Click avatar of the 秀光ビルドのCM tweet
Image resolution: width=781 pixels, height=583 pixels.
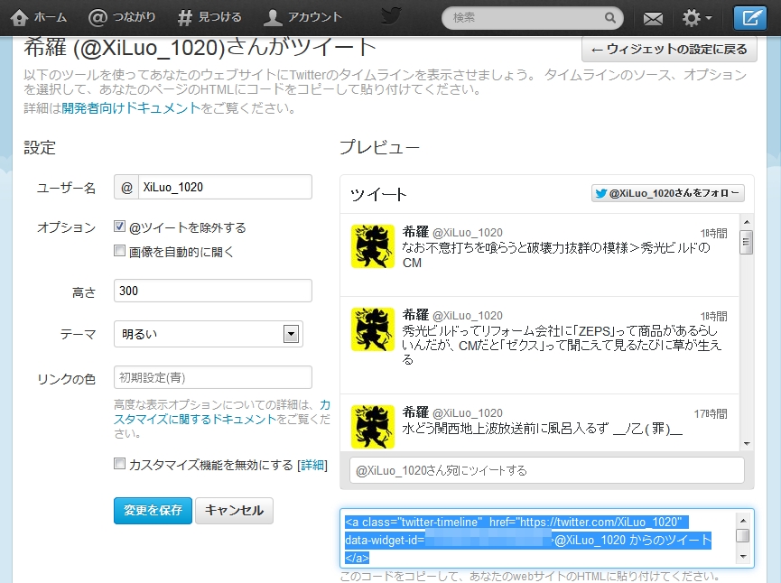coord(373,246)
